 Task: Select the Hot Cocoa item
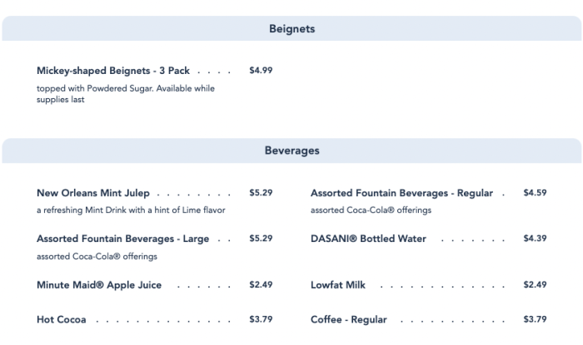pos(61,319)
